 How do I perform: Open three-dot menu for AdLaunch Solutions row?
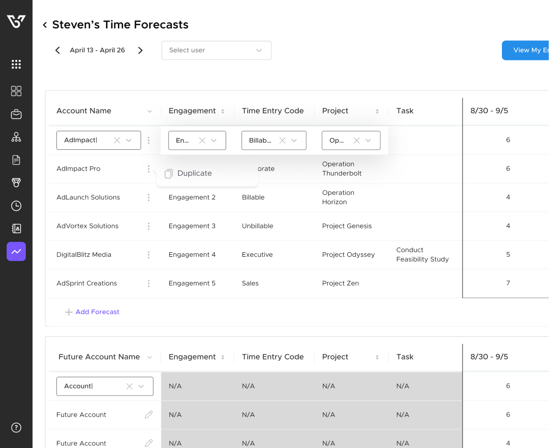149,197
